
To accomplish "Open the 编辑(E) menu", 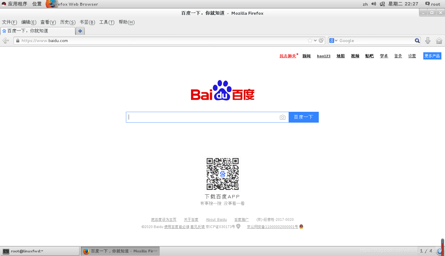I will click(29, 22).
